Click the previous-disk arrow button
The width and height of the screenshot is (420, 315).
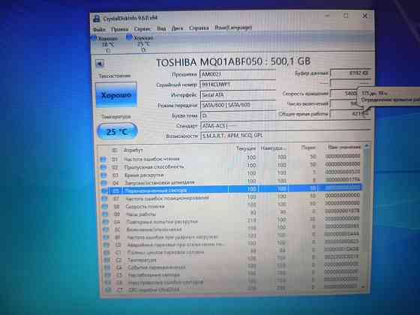tap(100, 64)
